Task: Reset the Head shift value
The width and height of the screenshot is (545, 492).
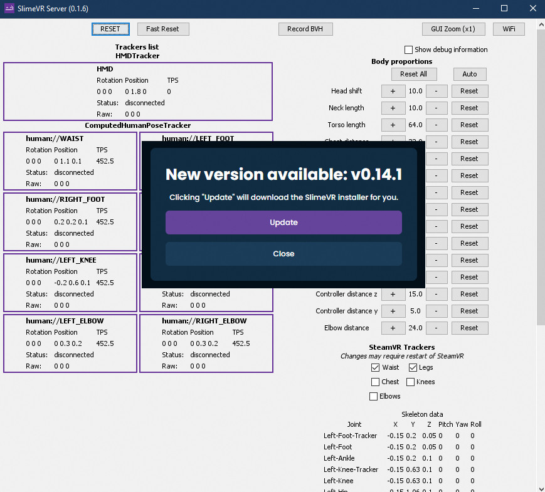Action: click(x=470, y=91)
